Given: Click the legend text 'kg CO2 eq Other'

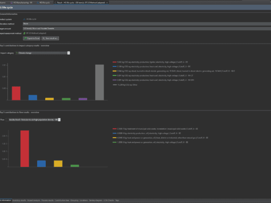Looking at the screenshot, I should coord(130,85).
